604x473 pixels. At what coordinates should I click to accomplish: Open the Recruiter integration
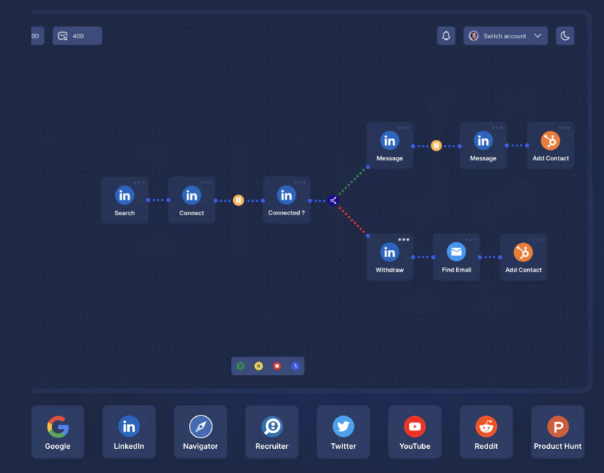271,431
